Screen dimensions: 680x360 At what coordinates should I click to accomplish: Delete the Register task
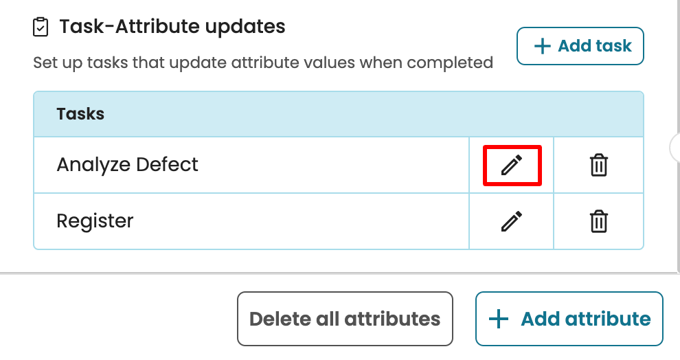(x=599, y=221)
